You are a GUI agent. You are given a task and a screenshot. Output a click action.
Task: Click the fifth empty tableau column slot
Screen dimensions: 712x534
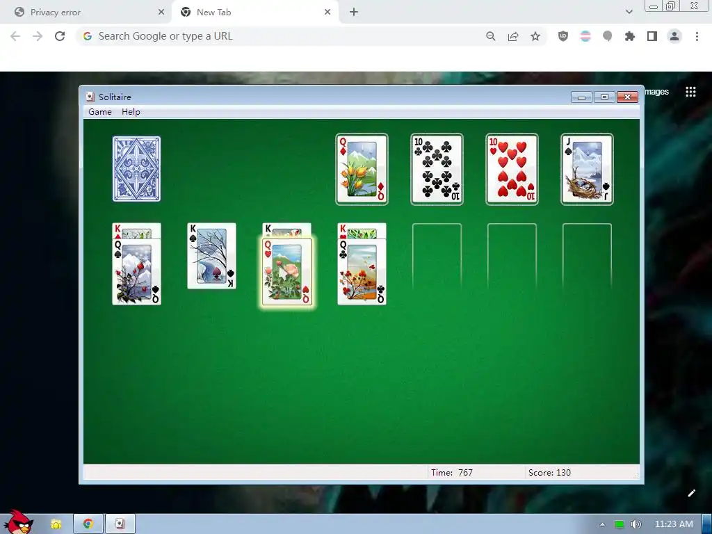point(437,257)
